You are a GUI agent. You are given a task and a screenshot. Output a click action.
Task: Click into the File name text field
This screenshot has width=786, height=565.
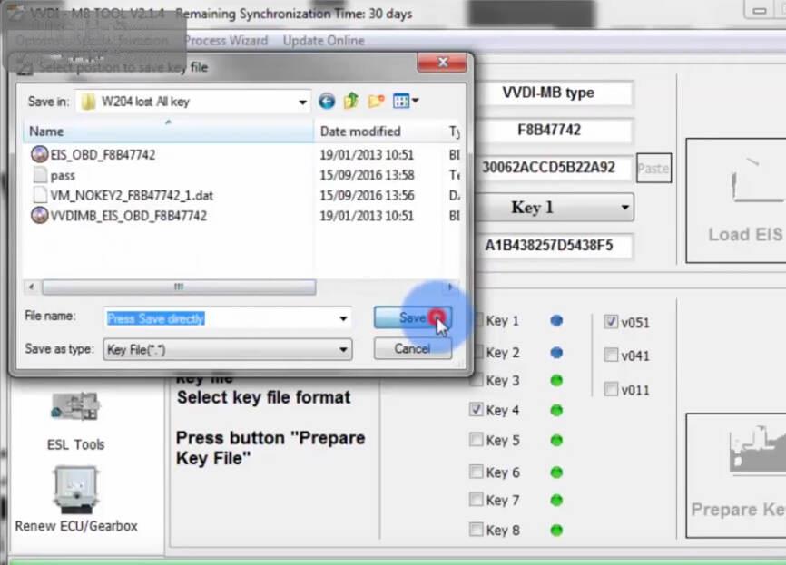pyautogui.click(x=221, y=318)
